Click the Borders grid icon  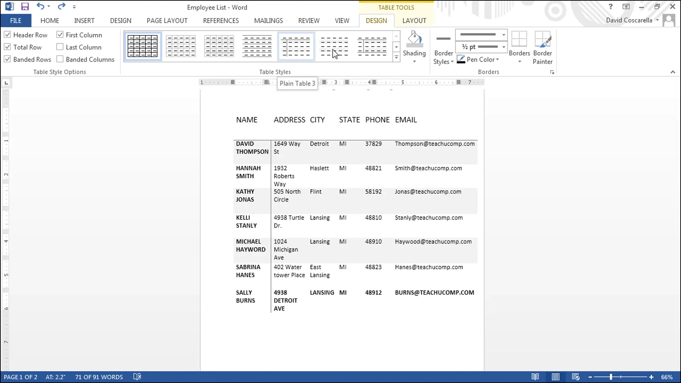coord(519,39)
